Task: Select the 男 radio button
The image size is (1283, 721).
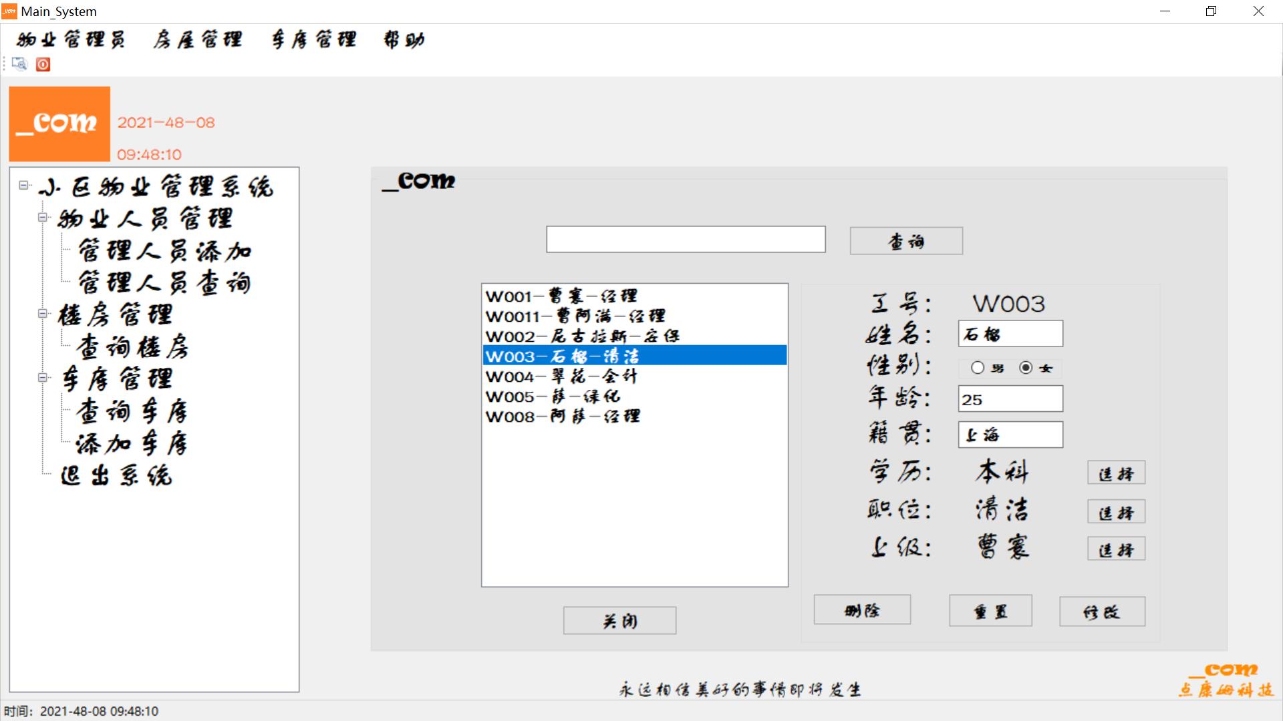Action: point(978,367)
